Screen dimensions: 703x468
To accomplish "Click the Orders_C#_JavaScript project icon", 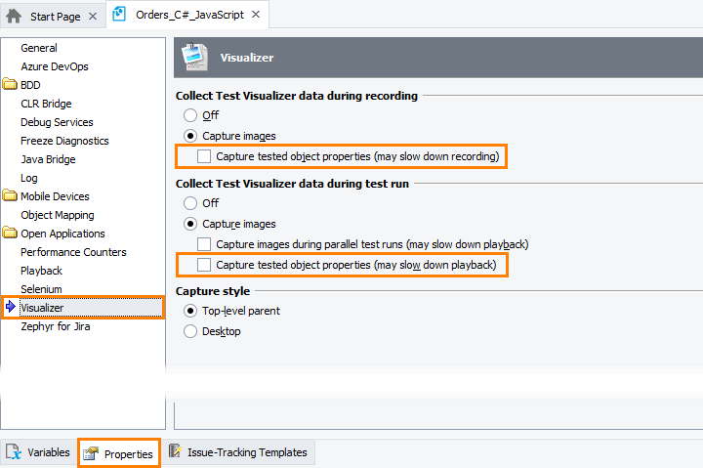I will pyautogui.click(x=120, y=15).
